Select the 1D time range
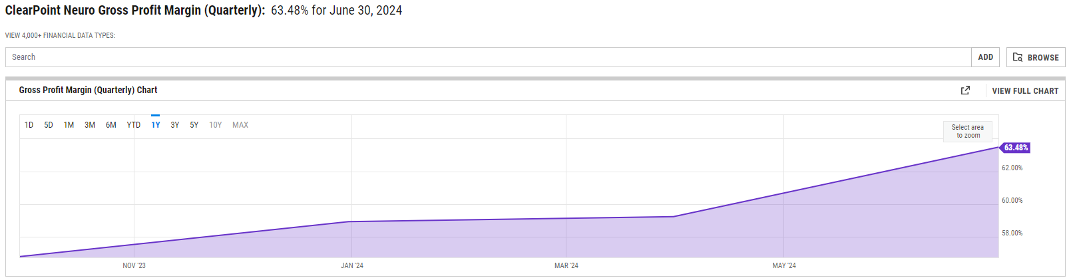This screenshot has height=280, width=1069. 29,125
